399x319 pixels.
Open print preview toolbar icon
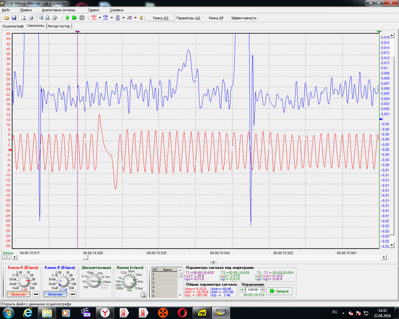pyautogui.click(x=24, y=18)
